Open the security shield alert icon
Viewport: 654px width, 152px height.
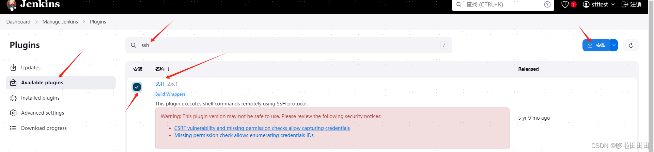565,4
